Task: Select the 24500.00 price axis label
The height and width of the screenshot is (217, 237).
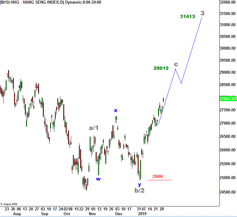Action: [x=228, y=192]
